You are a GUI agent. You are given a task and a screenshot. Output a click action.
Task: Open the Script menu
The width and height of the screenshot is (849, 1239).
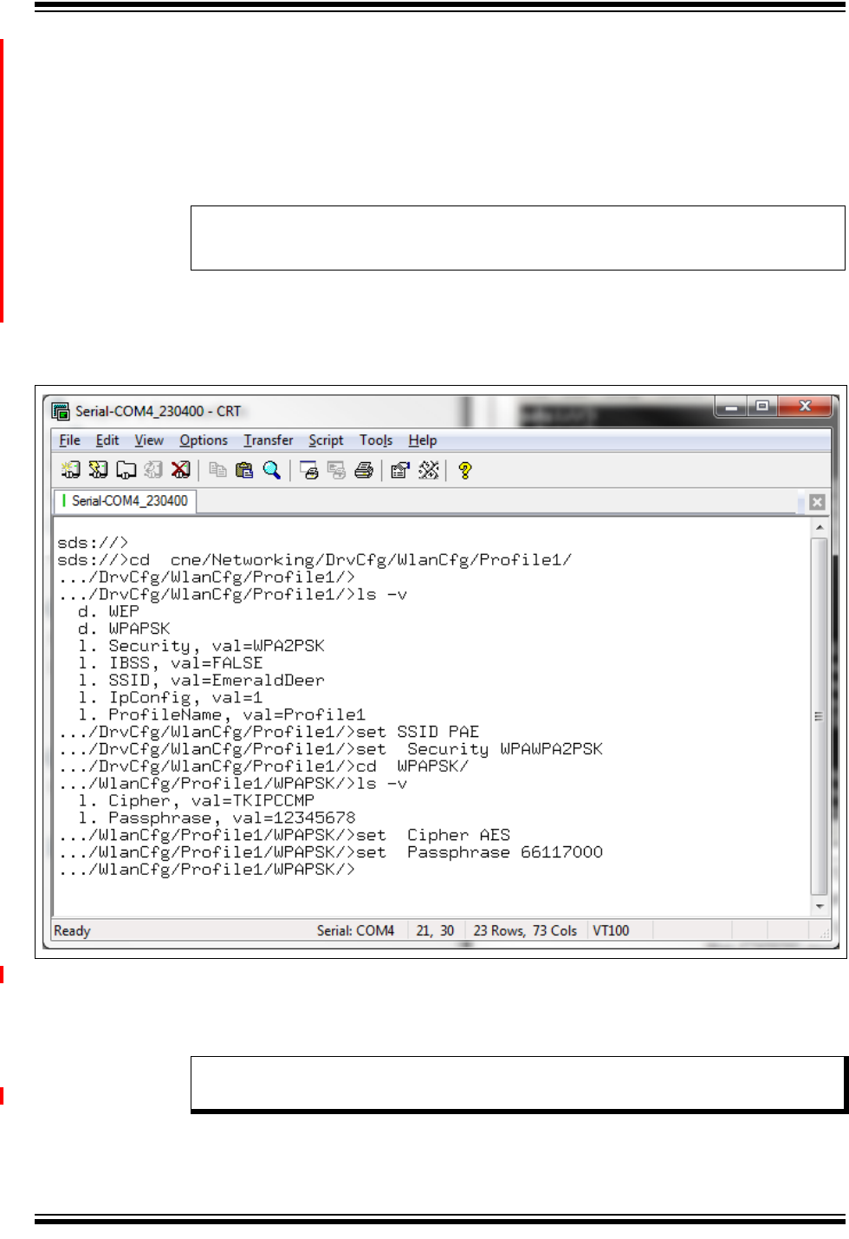[326, 440]
